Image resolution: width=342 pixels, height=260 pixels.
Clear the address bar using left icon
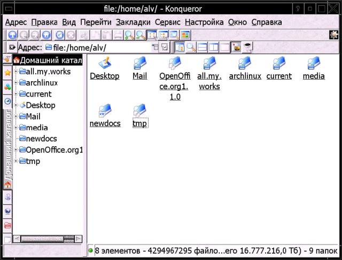click(x=12, y=48)
